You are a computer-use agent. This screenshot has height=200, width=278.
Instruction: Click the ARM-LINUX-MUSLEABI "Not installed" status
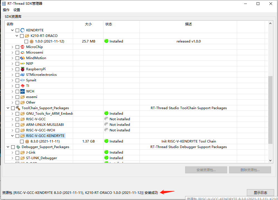click(117, 125)
